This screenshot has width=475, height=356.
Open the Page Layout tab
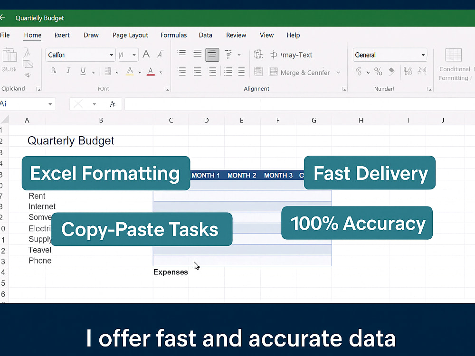click(130, 35)
